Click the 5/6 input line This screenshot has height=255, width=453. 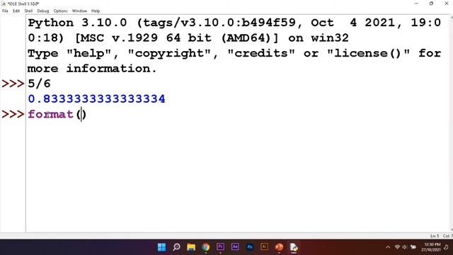point(40,84)
